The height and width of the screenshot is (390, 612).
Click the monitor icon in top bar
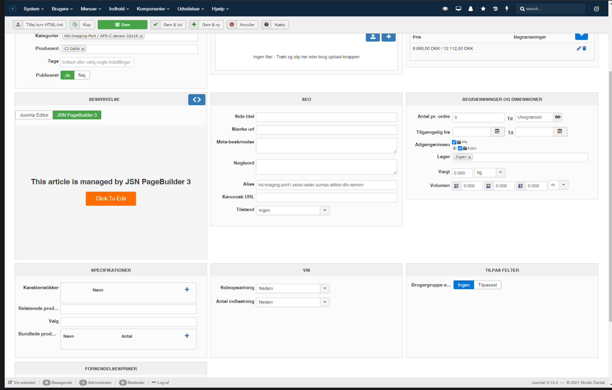pyautogui.click(x=458, y=9)
